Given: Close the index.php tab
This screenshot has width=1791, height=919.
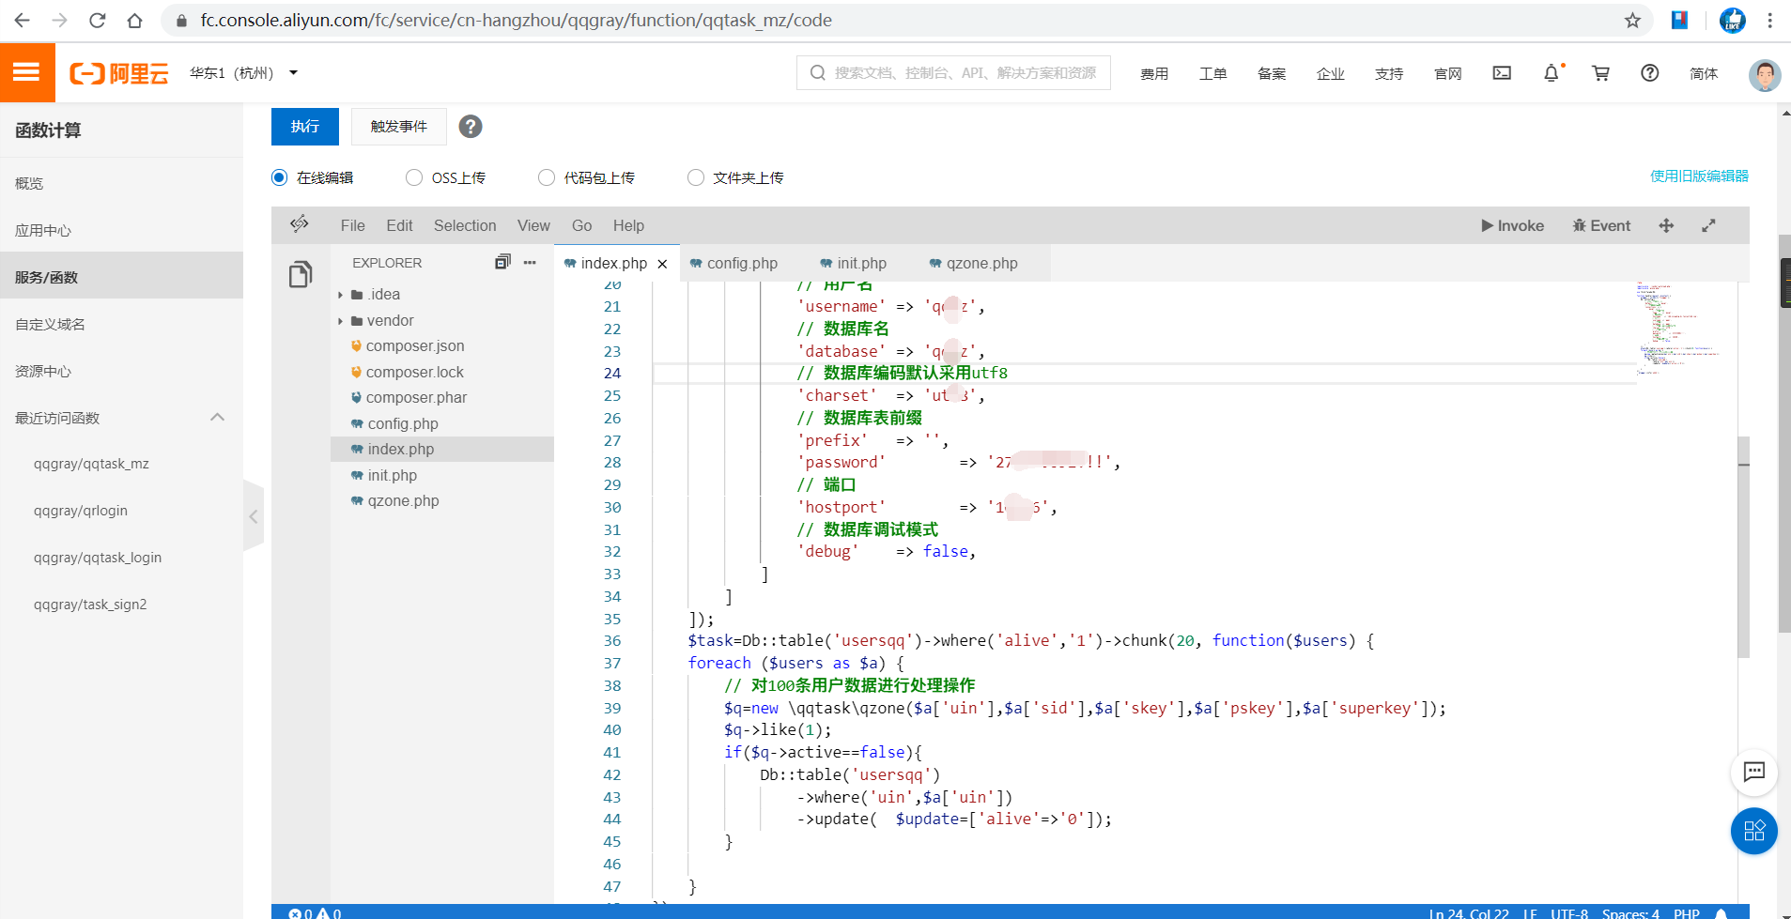Looking at the screenshot, I should coord(662,264).
